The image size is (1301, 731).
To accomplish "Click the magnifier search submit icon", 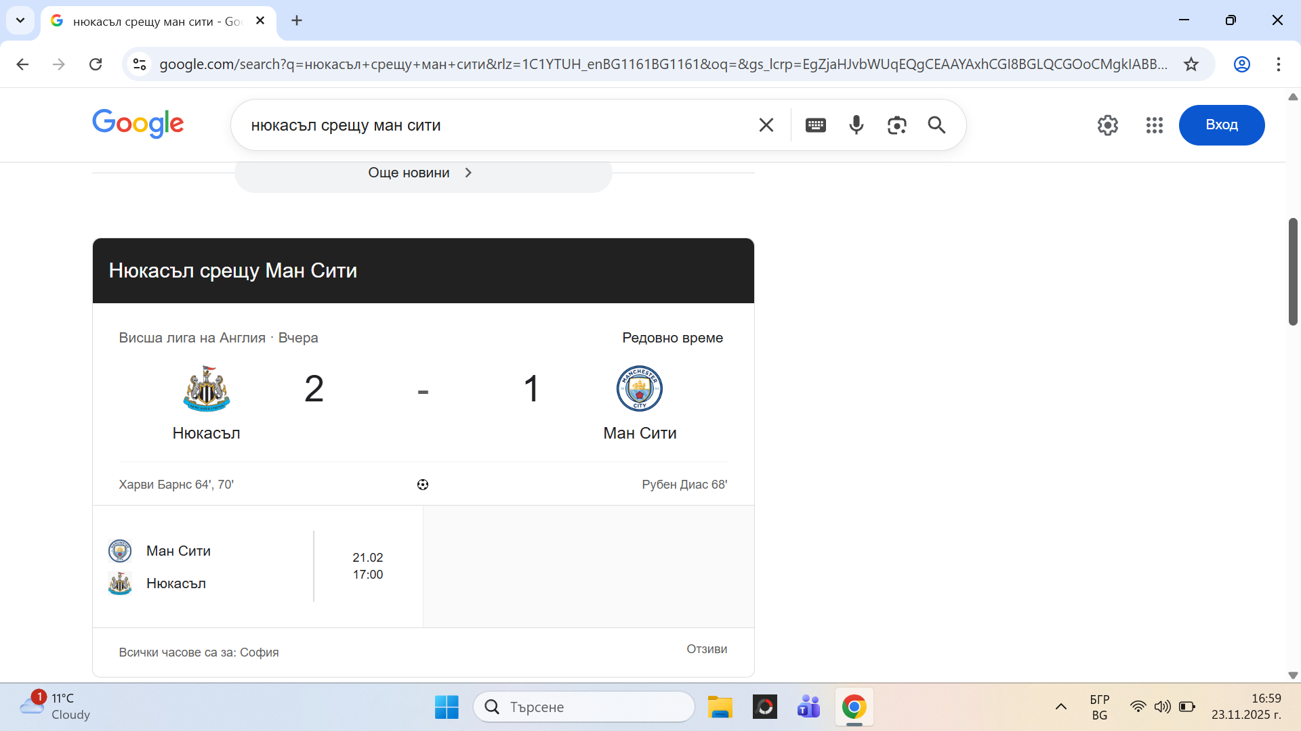I will [x=936, y=125].
